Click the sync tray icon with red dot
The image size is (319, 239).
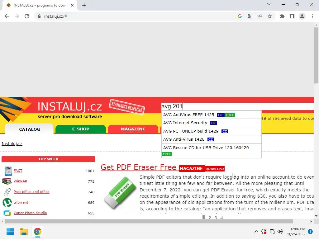(x=264, y=232)
